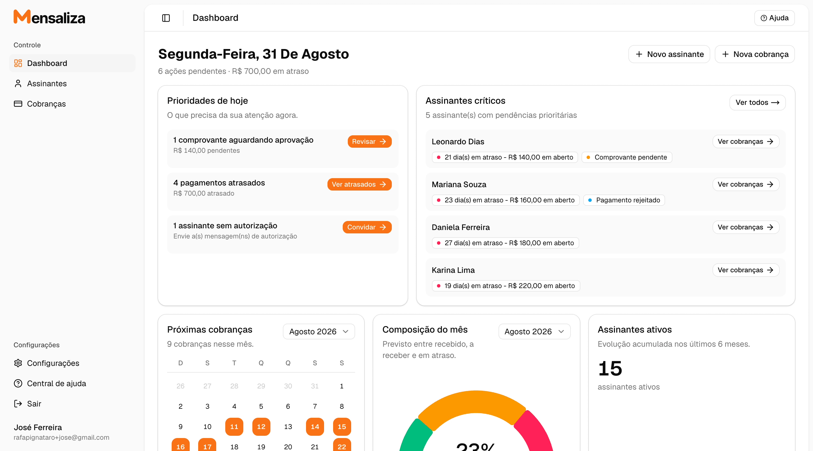
Task: Click '21 dia(s) em atraso' badge
Action: [505, 157]
